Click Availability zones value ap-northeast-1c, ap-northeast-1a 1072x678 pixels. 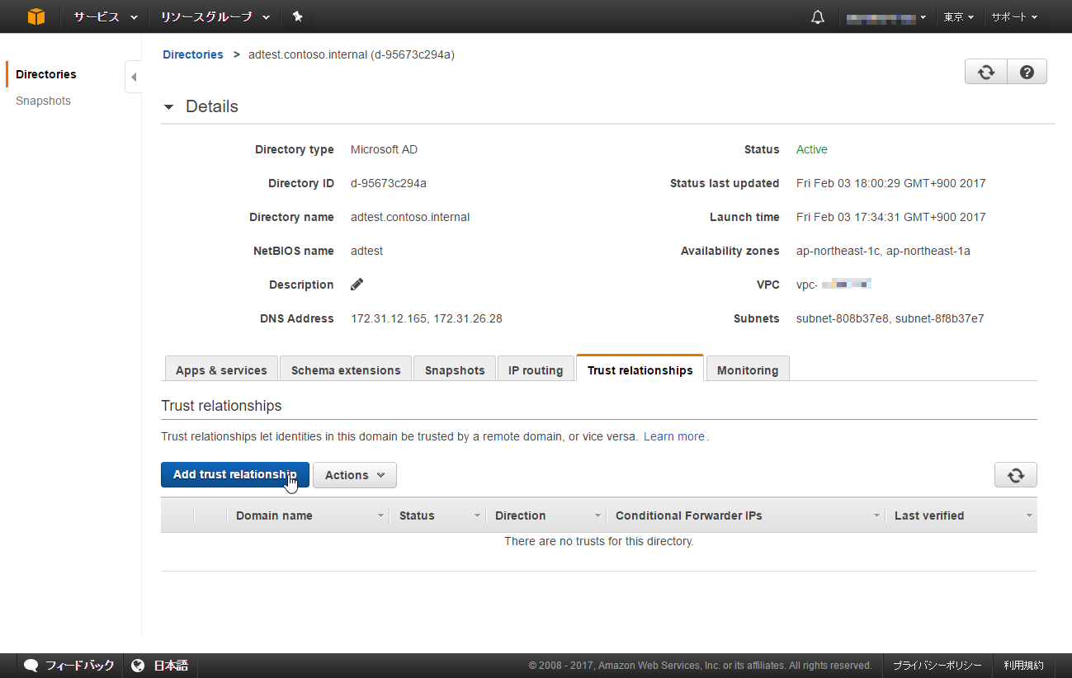pos(883,251)
